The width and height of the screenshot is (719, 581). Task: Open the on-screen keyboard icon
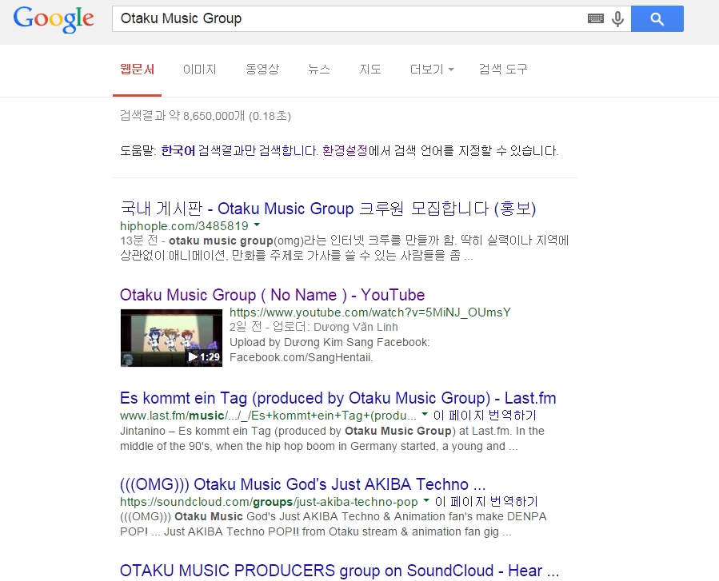pos(595,18)
